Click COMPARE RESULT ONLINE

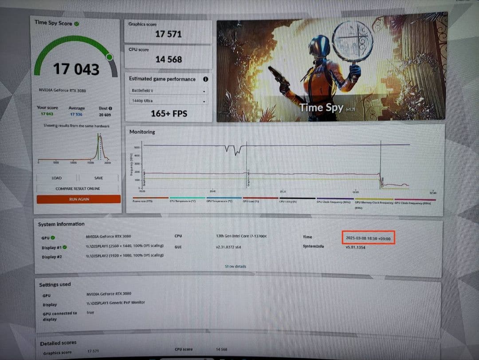(x=78, y=188)
